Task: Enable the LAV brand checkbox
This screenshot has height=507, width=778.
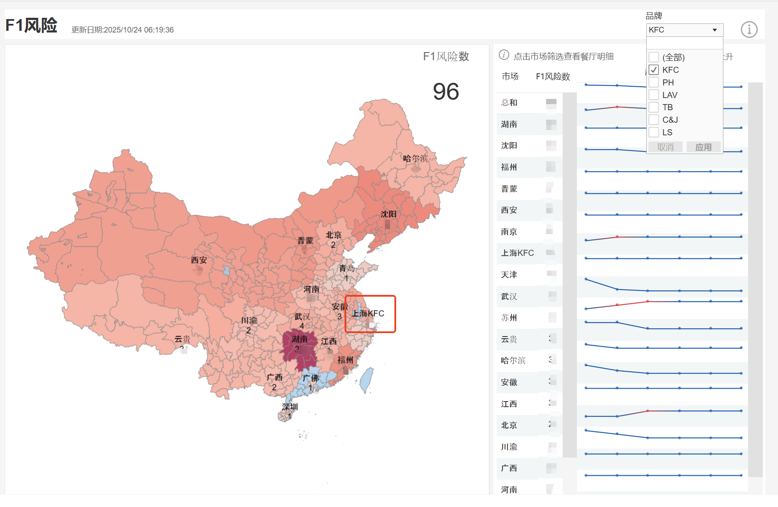Action: [654, 95]
